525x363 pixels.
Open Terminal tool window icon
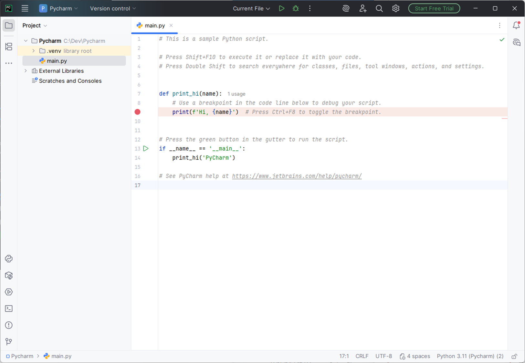[9, 309]
